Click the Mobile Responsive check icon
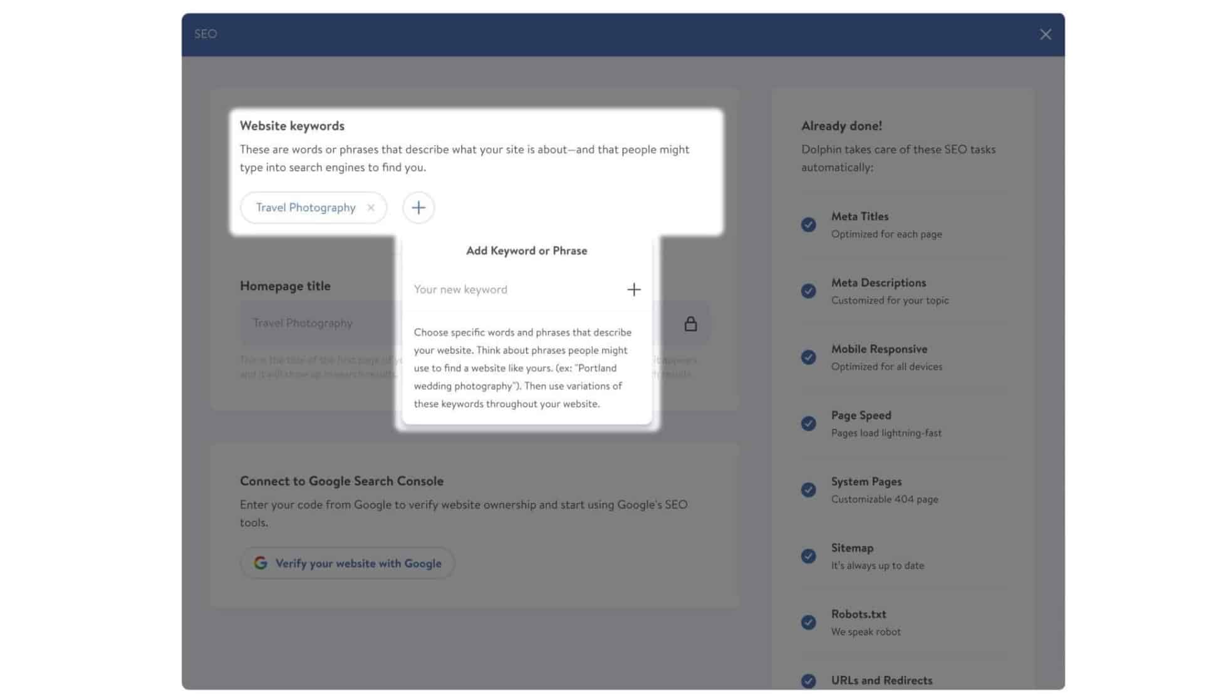 click(x=809, y=357)
